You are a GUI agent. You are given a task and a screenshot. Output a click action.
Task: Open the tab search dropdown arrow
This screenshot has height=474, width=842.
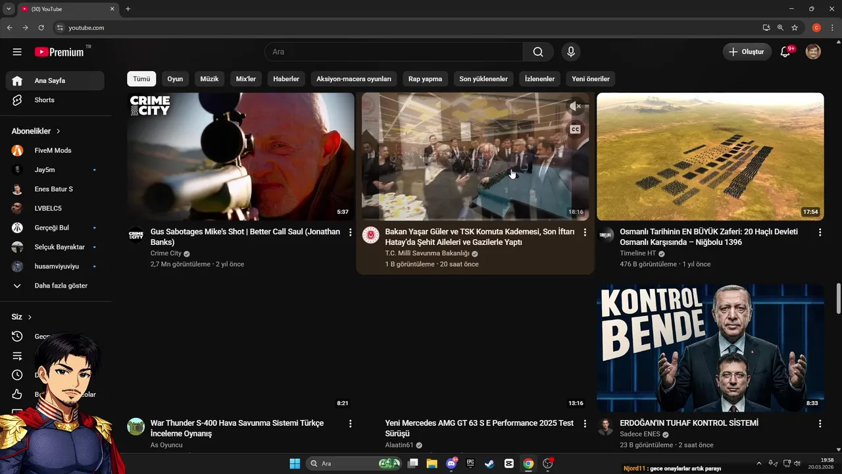[x=9, y=9]
